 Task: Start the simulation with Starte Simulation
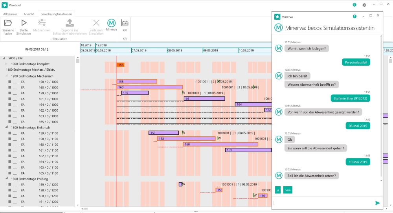coord(24,23)
